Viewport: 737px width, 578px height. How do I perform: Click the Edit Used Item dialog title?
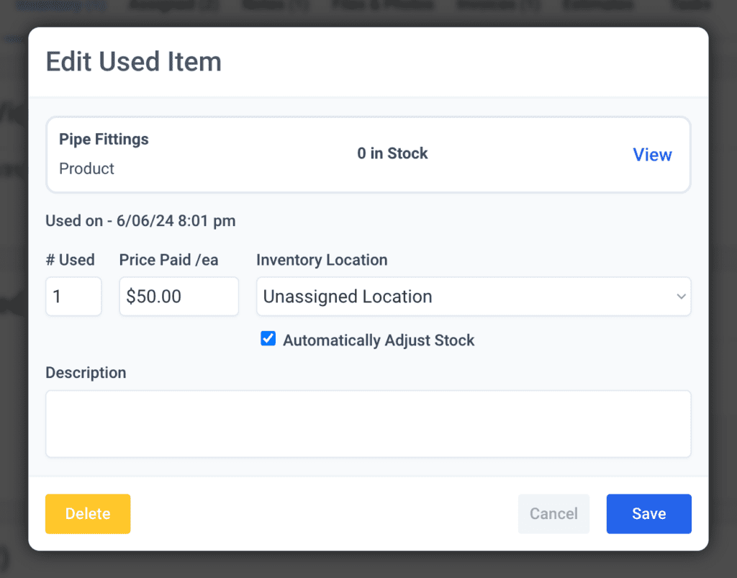click(x=133, y=62)
